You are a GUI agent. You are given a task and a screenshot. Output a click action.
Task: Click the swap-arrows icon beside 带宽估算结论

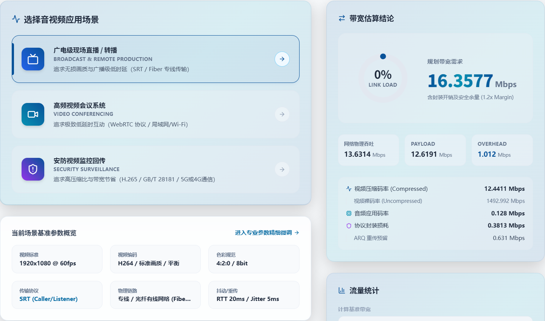coord(342,18)
